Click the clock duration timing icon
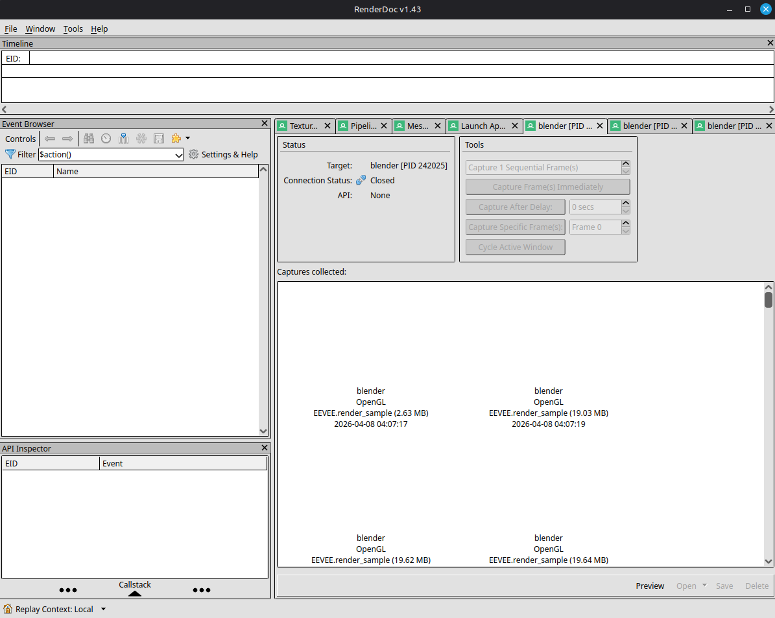Image resolution: width=775 pixels, height=618 pixels. pyautogui.click(x=106, y=139)
